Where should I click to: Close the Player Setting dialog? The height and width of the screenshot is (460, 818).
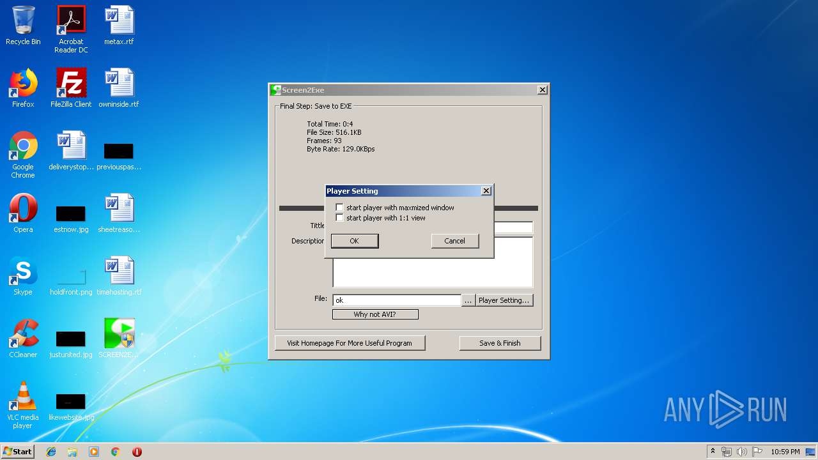(x=486, y=191)
